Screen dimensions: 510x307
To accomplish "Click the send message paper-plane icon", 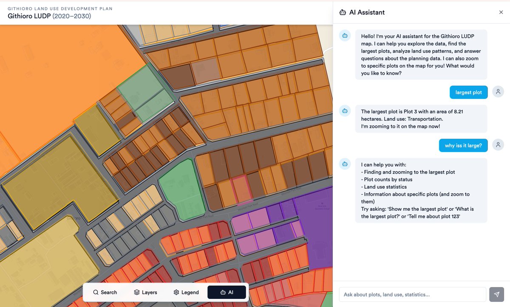I will pos(496,294).
